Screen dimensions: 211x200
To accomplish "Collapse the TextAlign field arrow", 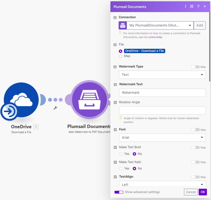I will pos(115,177).
